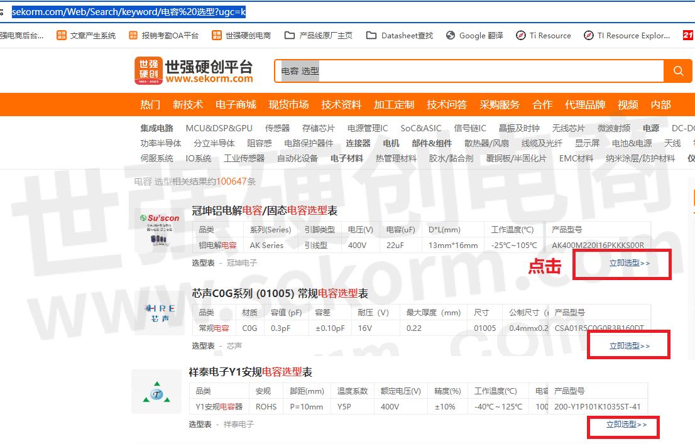The width and height of the screenshot is (695, 444).
Task: Open the Google 翻译 bookmark
Action: pos(474,35)
